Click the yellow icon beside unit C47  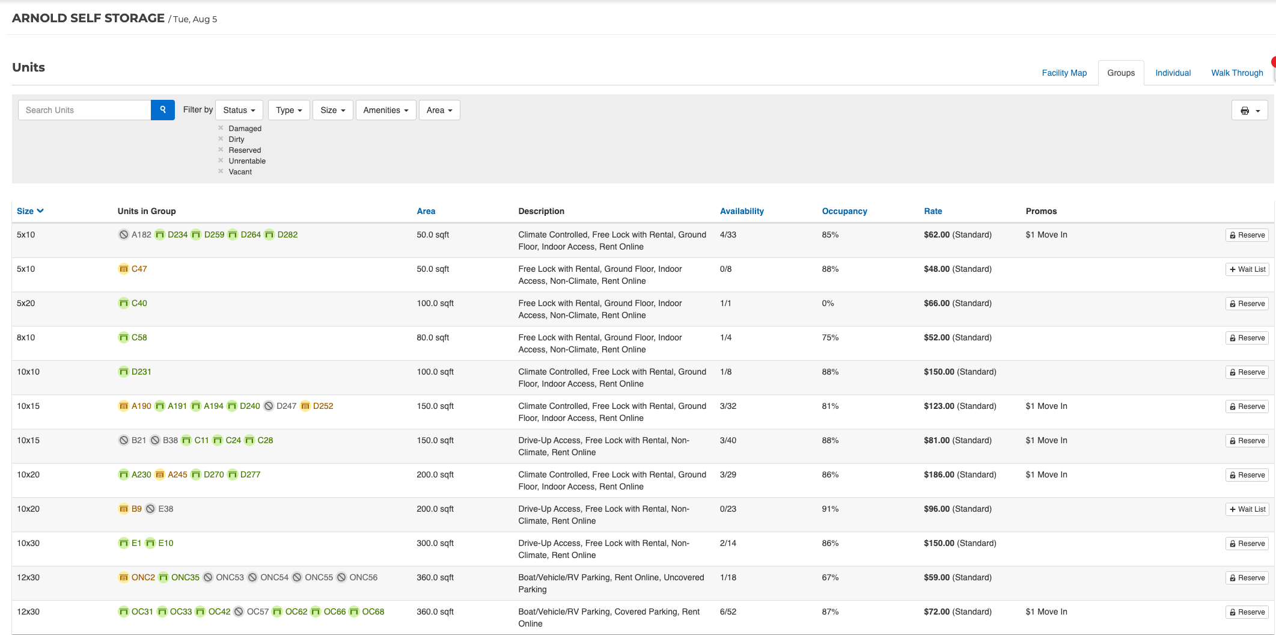123,269
